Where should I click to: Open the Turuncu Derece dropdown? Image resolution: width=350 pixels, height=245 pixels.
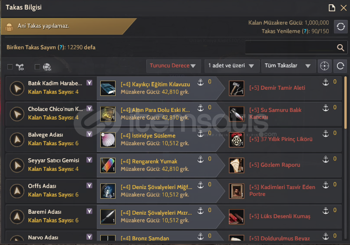coord(173,66)
